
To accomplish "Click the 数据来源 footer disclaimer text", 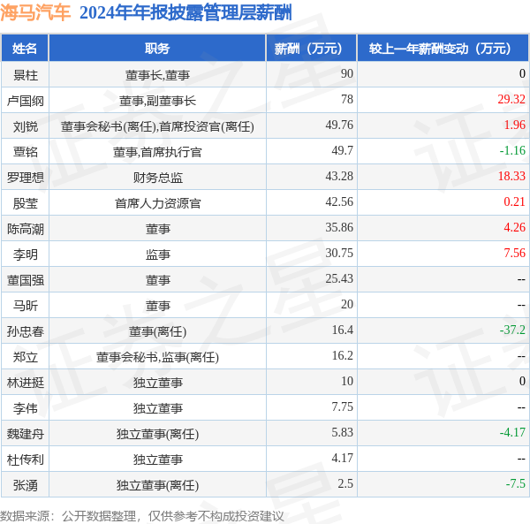I will click(x=142, y=516).
